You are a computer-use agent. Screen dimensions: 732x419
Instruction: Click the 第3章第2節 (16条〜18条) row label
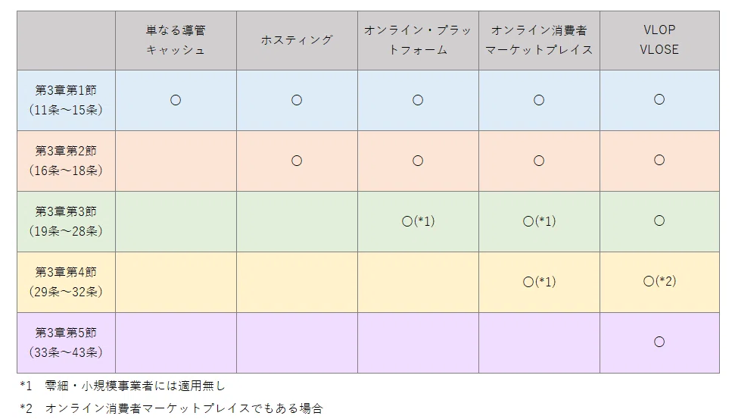point(66,161)
